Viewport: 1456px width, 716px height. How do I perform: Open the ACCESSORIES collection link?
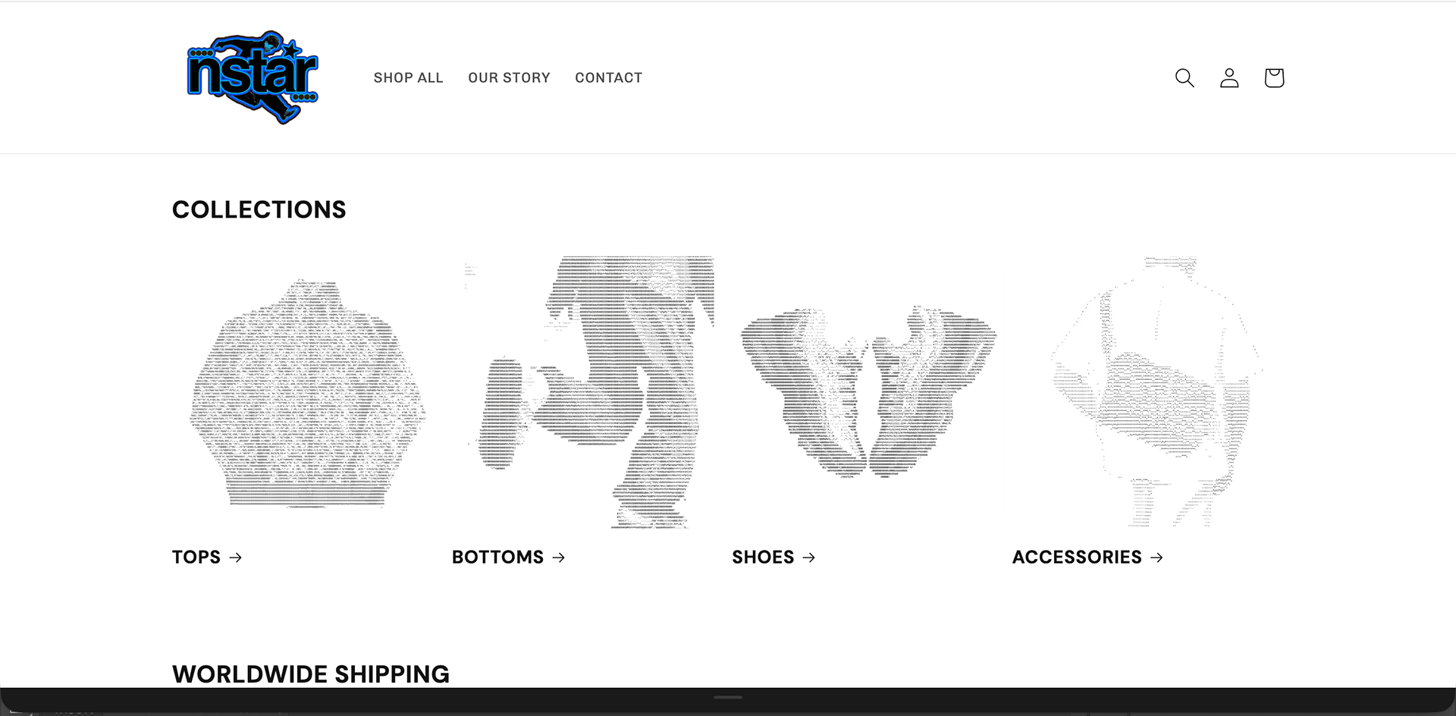[x=1077, y=557]
